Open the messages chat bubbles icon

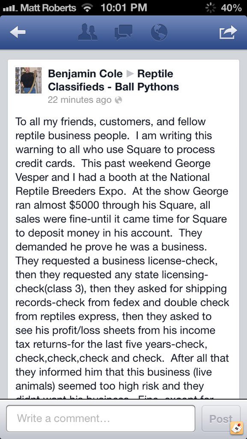point(123,32)
